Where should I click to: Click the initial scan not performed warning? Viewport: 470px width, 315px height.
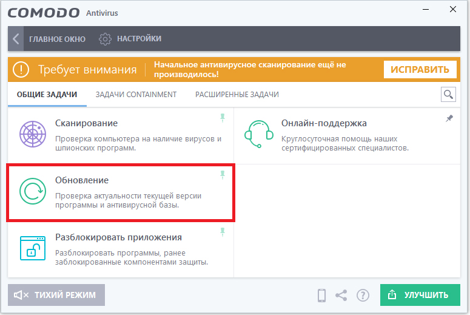pyautogui.click(x=250, y=69)
